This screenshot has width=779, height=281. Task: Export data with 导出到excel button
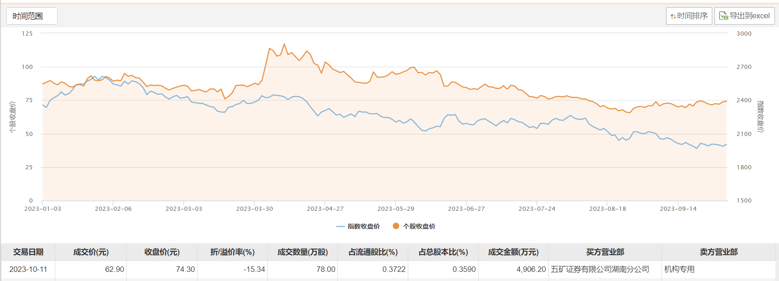pyautogui.click(x=744, y=16)
